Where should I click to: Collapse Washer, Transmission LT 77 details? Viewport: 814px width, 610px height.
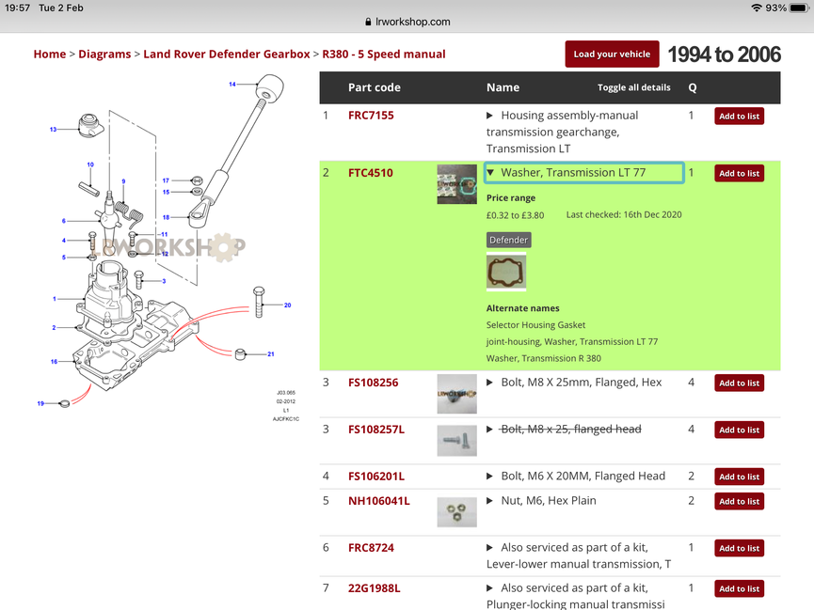coord(490,172)
